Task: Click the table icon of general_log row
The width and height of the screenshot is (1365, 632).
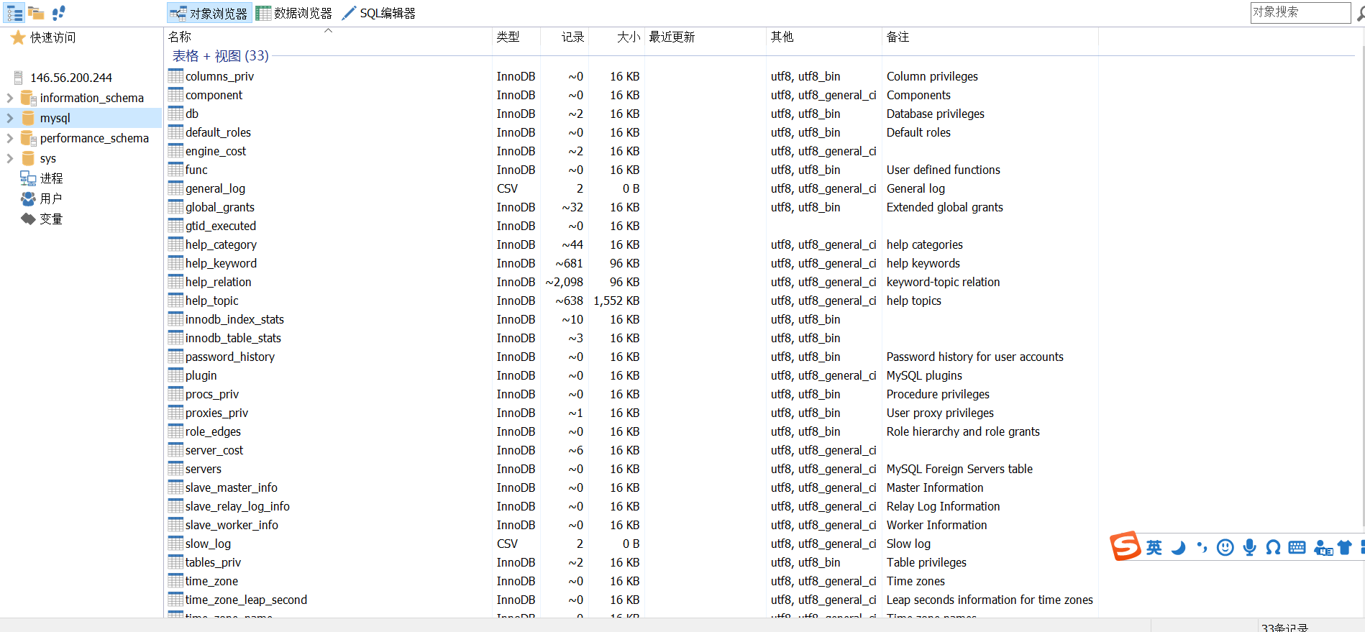Action: [x=175, y=188]
